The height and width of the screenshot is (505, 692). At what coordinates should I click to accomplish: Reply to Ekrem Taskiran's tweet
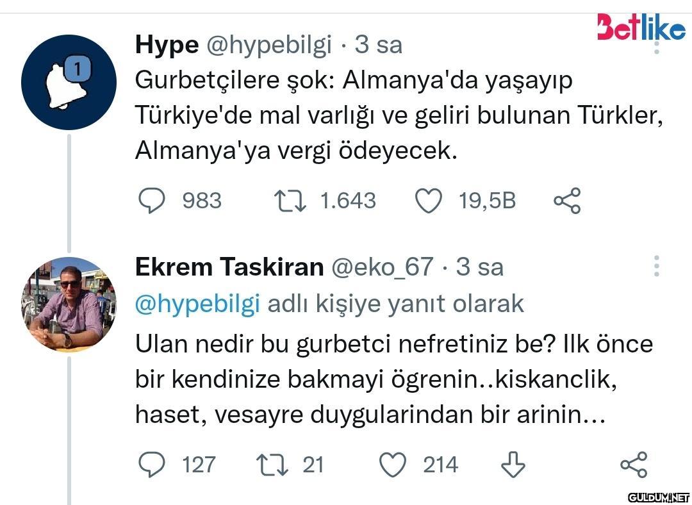click(x=152, y=465)
